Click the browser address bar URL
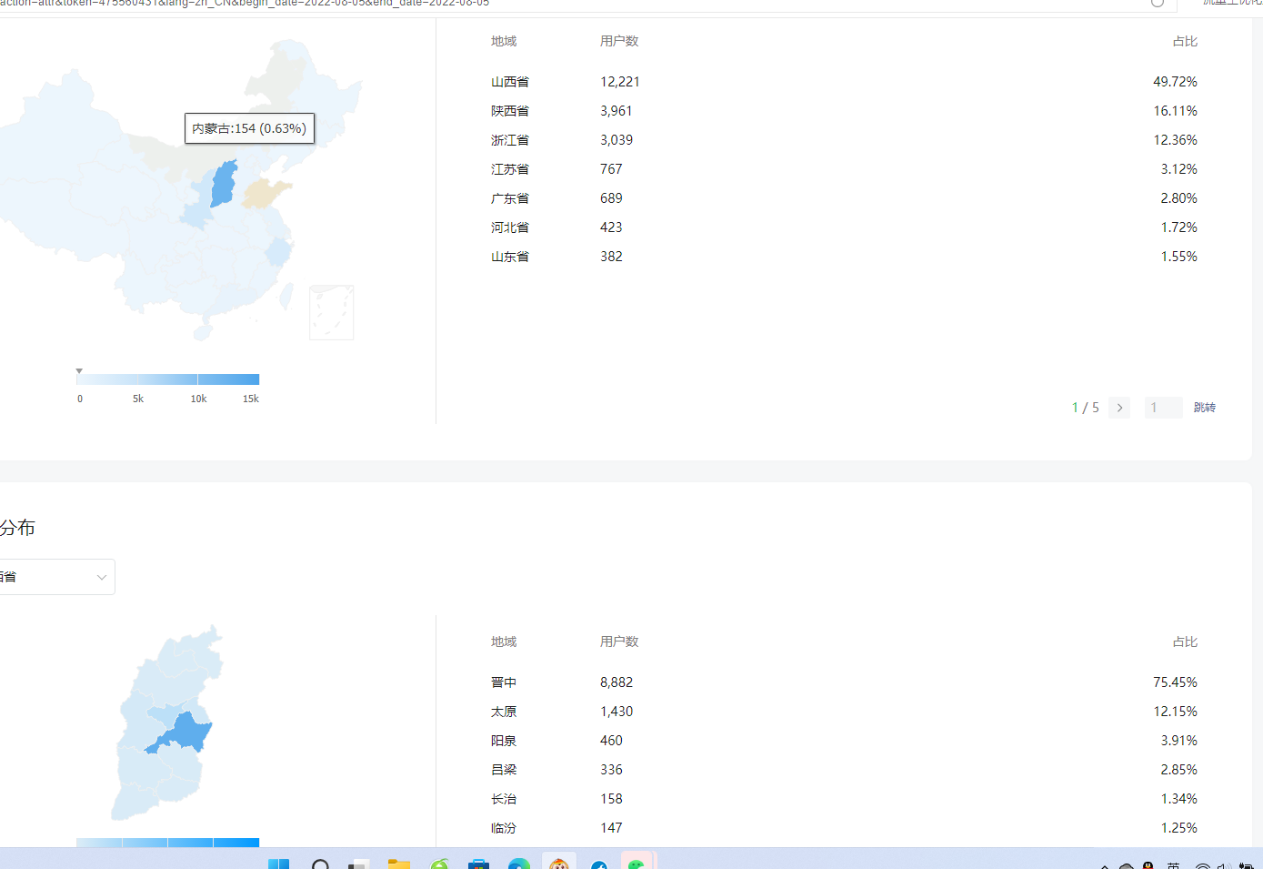Image resolution: width=1263 pixels, height=869 pixels. click(245, 4)
